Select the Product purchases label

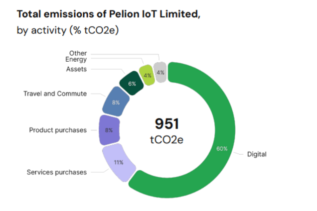pos(58,130)
